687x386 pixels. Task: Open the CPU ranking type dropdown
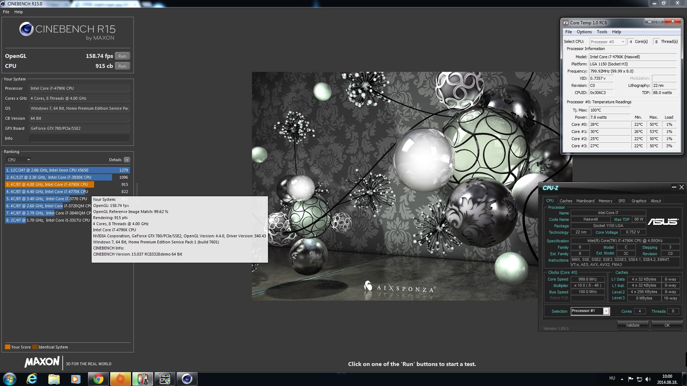pyautogui.click(x=19, y=160)
